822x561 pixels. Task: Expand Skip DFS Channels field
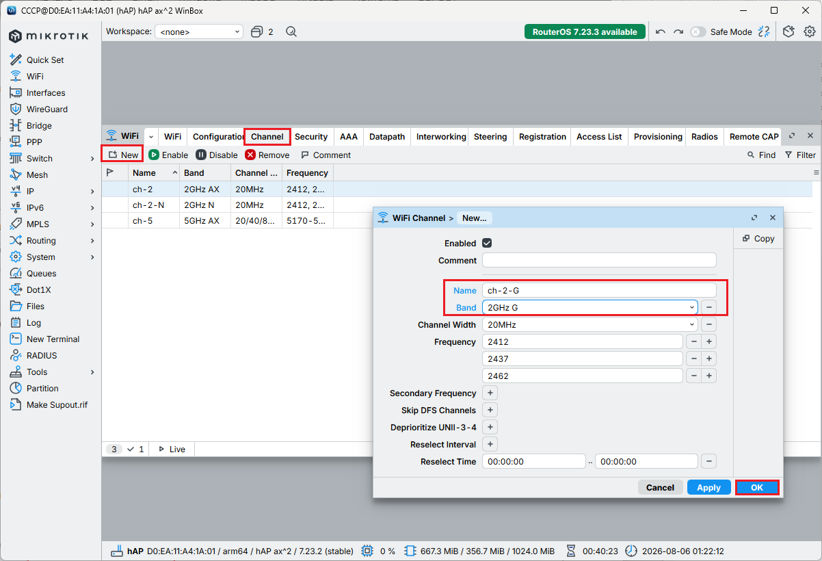490,410
